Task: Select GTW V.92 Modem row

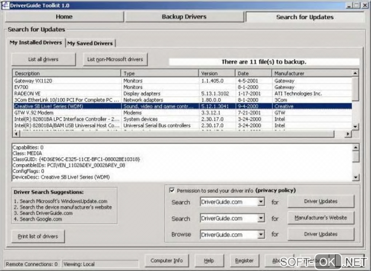Action: click(x=182, y=113)
